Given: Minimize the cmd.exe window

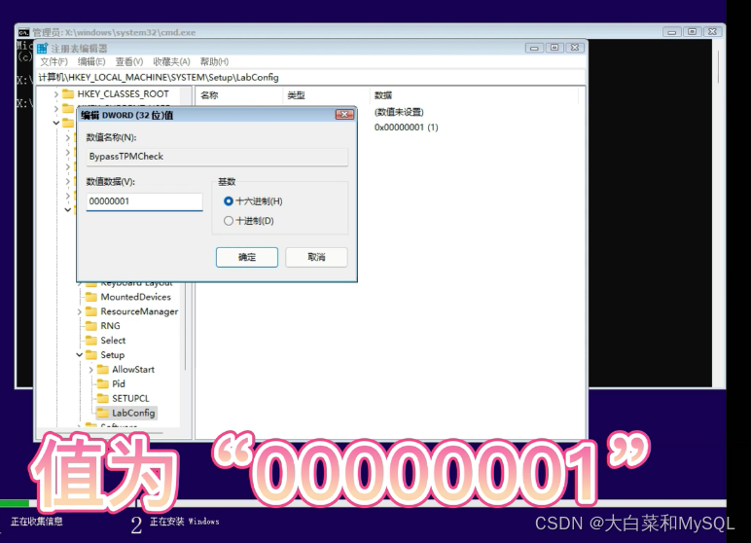Looking at the screenshot, I should [x=672, y=32].
